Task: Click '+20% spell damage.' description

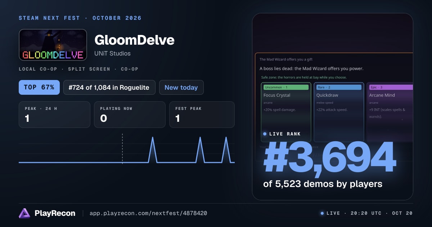Action: pos(280,110)
